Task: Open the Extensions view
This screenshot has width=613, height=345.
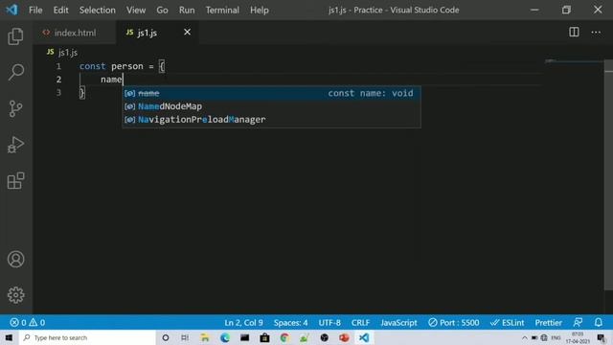Action: [x=15, y=180]
